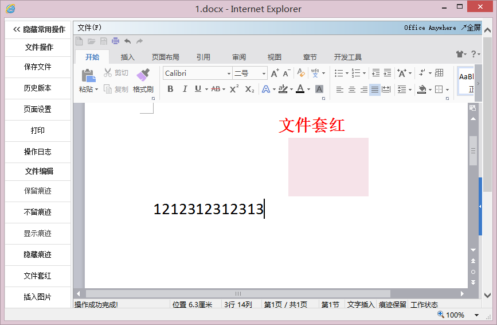Click the numbered list icon
This screenshot has height=325, width=497.
tap(356, 73)
